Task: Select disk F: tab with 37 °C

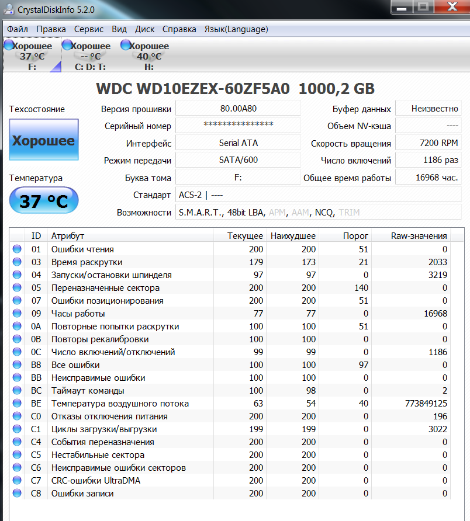Action: coord(32,55)
